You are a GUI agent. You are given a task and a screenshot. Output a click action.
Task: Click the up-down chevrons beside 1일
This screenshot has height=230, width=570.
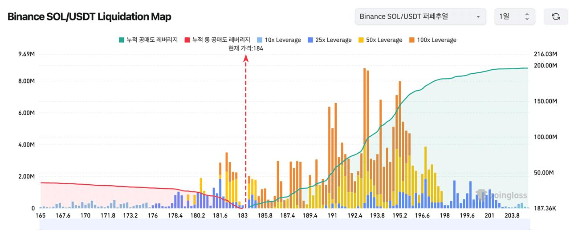527,16
